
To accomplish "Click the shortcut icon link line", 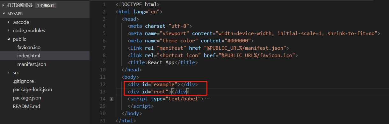I will (x=213, y=55).
